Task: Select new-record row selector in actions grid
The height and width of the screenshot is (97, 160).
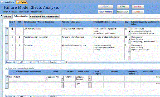Action: tap(7, 85)
